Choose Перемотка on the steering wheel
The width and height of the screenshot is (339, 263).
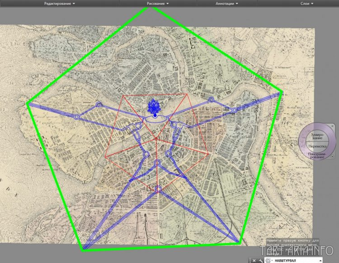317,146
